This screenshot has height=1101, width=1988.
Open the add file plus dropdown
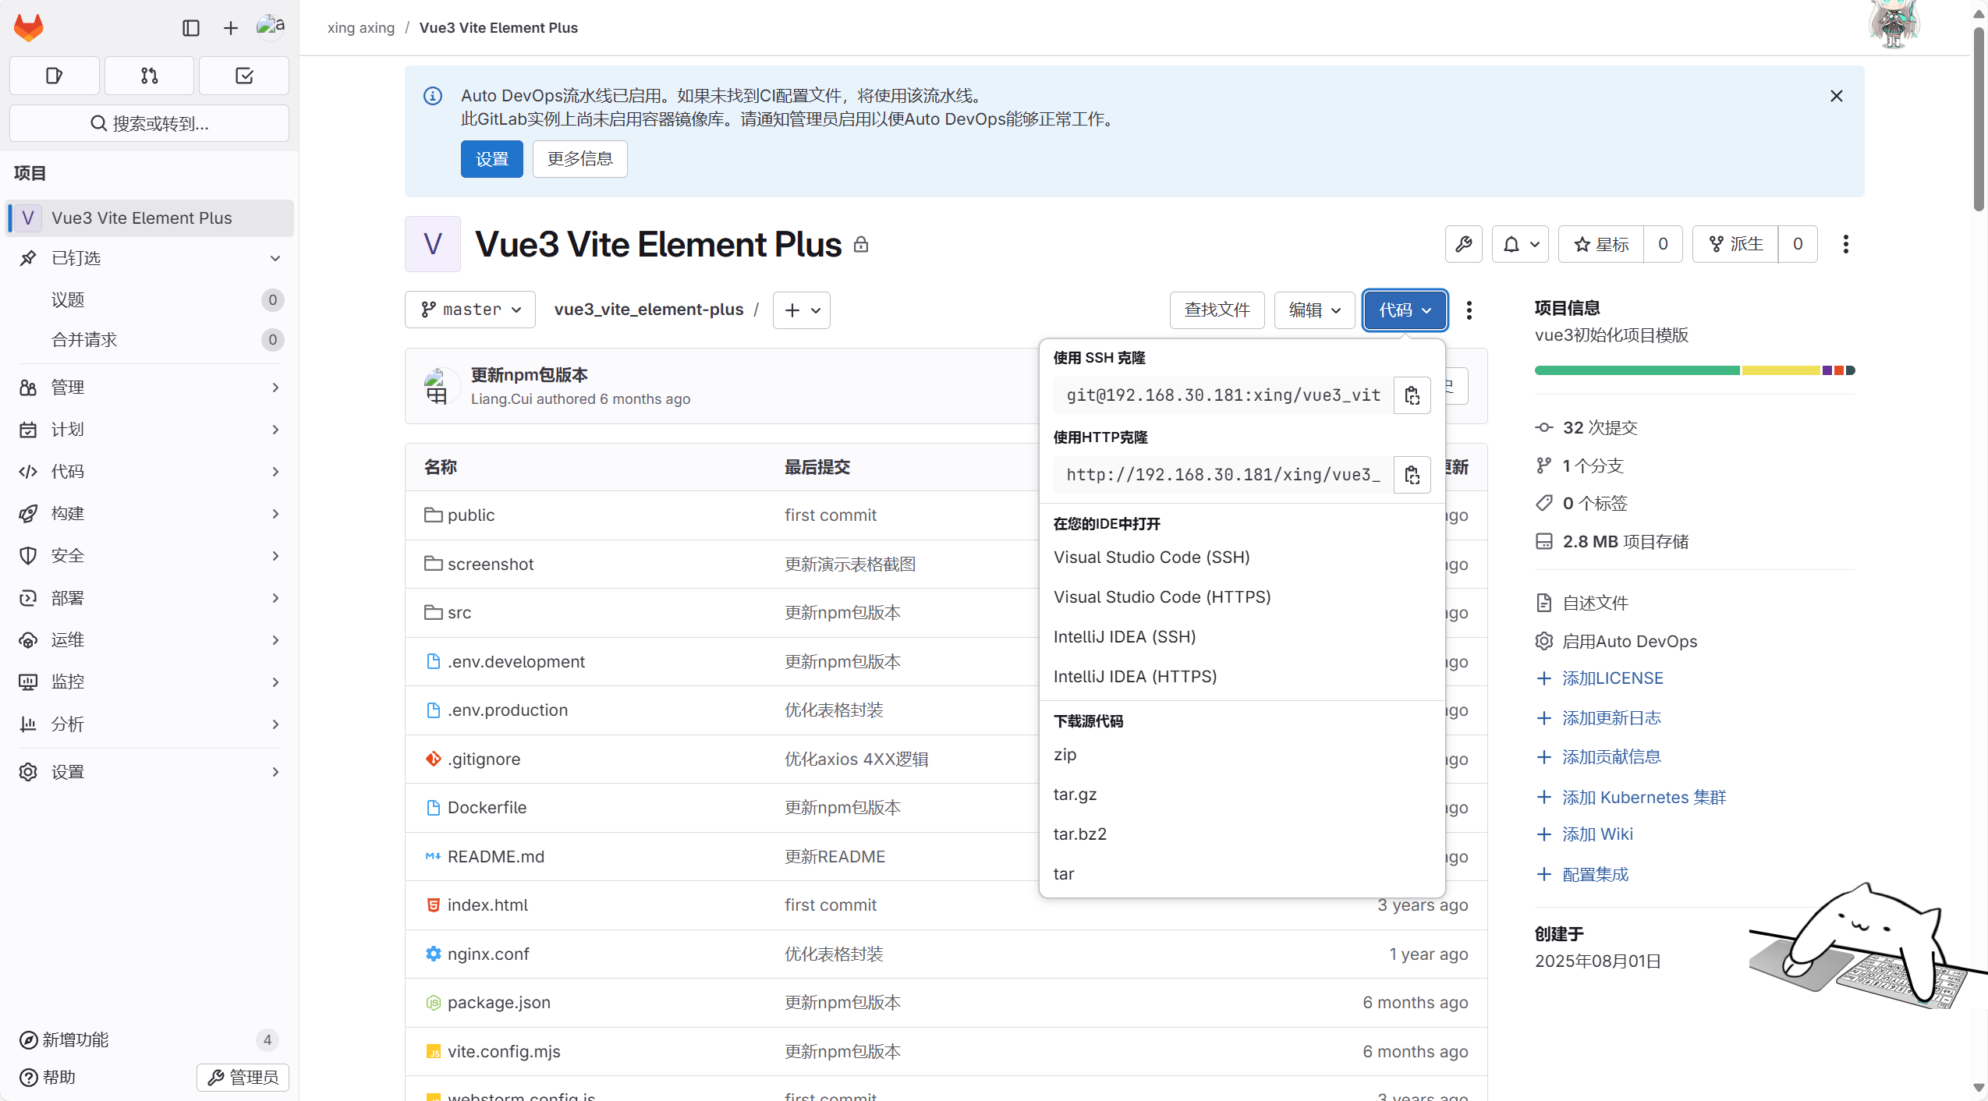tap(802, 310)
